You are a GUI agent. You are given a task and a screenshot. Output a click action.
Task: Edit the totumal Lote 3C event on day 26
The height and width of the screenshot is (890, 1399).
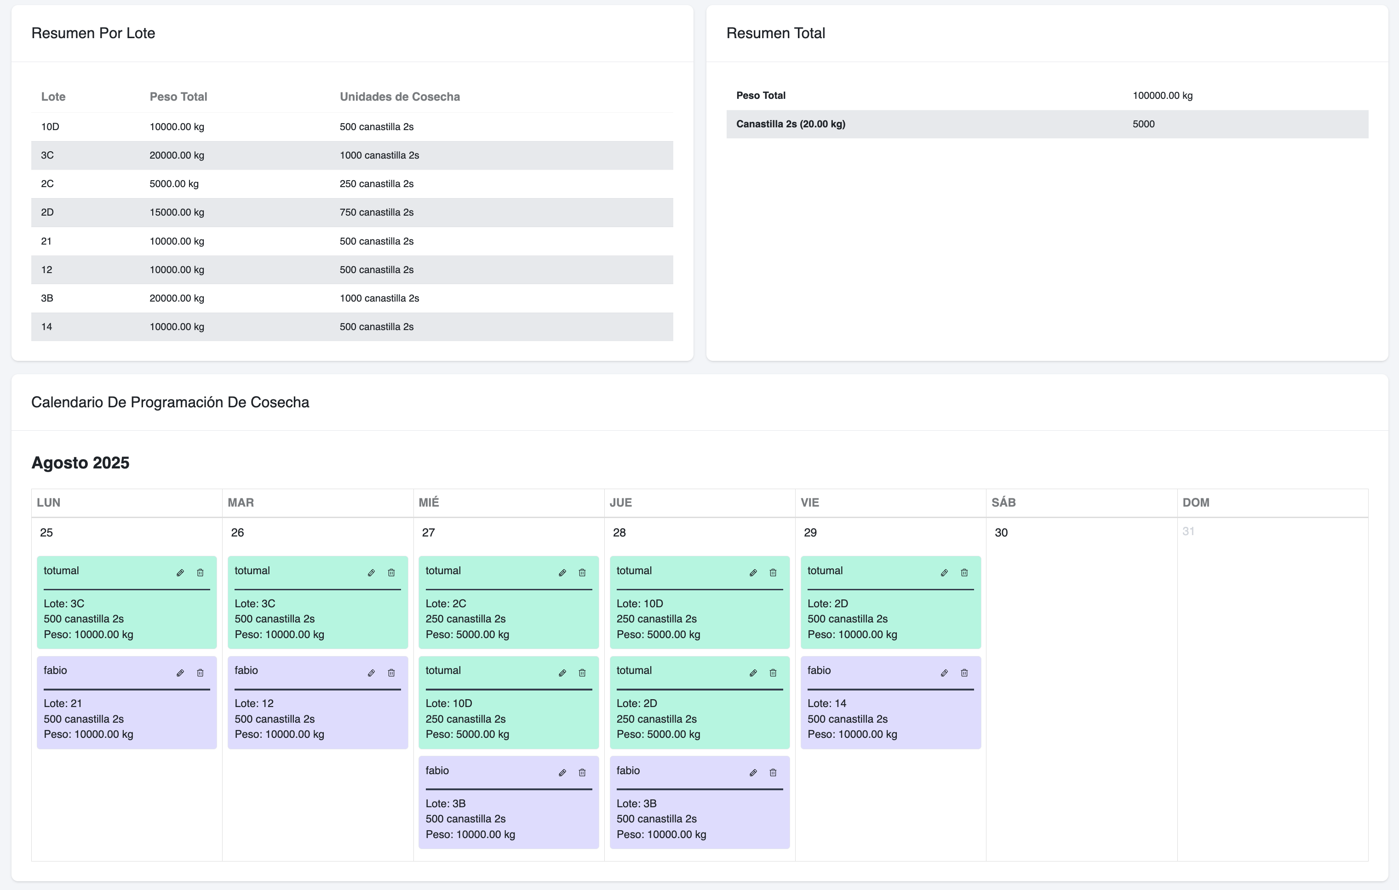click(x=371, y=573)
